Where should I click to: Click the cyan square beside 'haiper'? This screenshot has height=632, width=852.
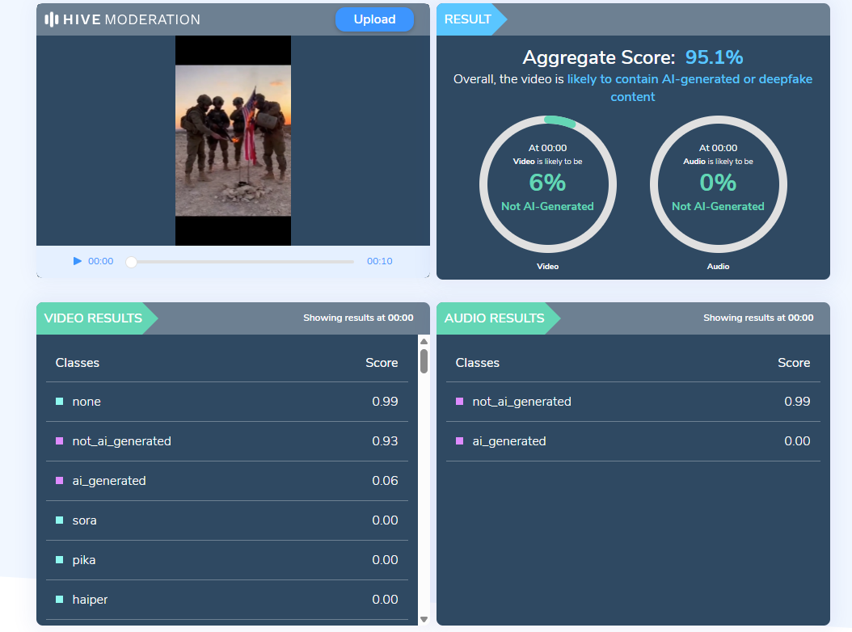tap(59, 600)
